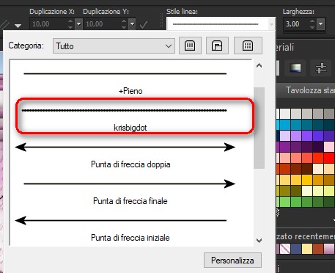Open the sliders icon in Materials panel
The width and height of the screenshot is (335, 273).
(x=321, y=68)
